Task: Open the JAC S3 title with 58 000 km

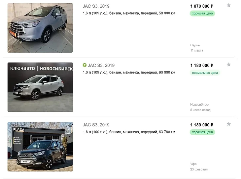Action: (96, 6)
